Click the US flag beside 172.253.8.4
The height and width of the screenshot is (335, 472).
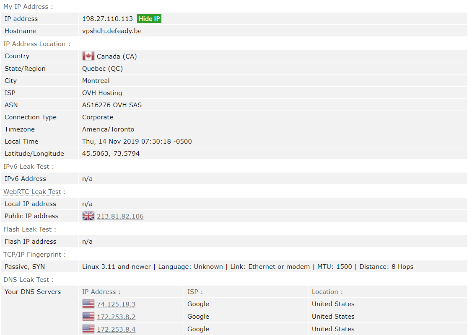(x=88, y=329)
